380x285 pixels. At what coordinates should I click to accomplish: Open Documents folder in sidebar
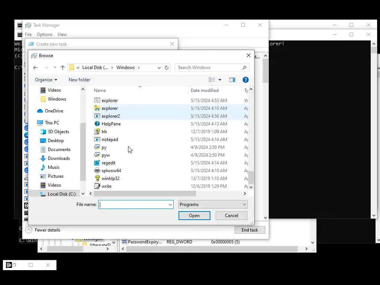[x=59, y=150]
